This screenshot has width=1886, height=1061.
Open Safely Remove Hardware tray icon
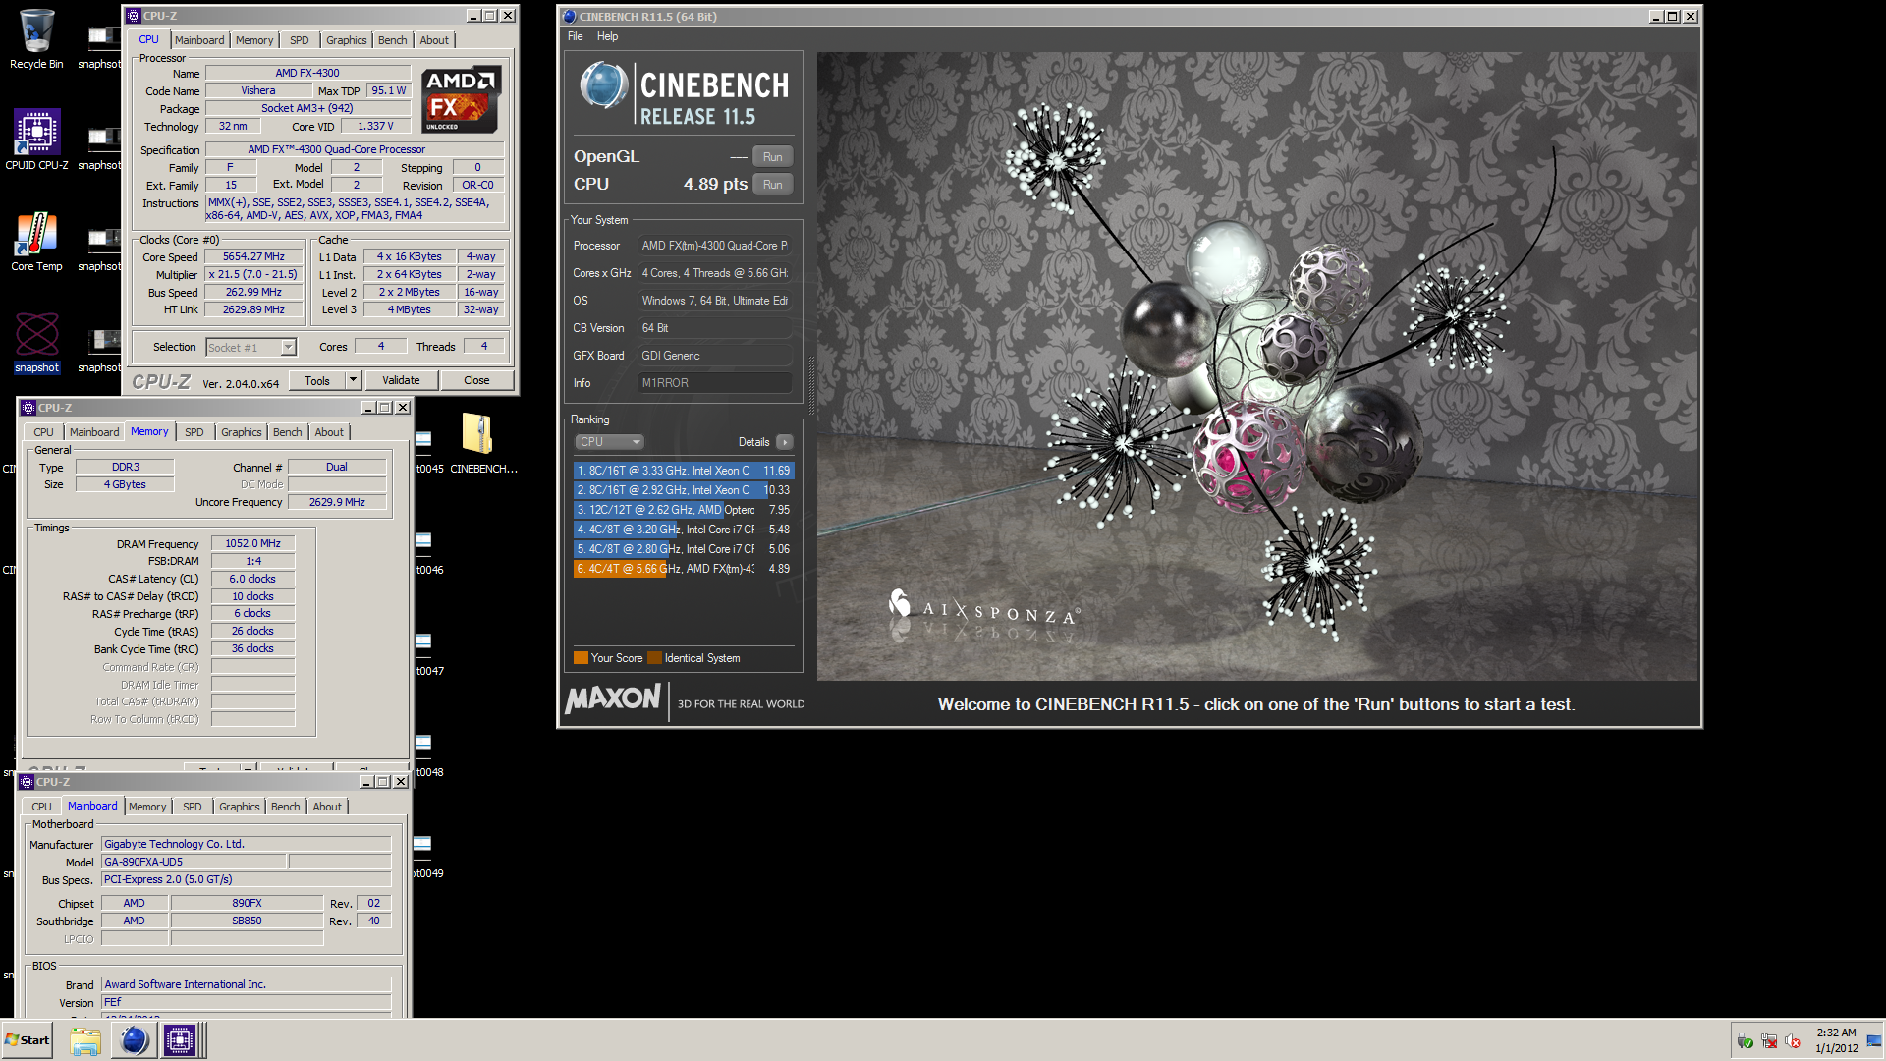click(x=1745, y=1041)
